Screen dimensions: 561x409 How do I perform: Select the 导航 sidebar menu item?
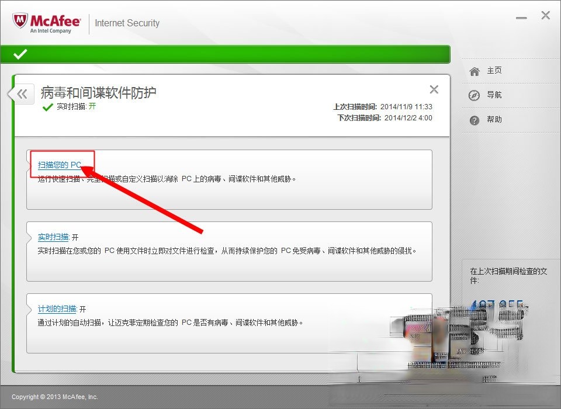pos(496,95)
